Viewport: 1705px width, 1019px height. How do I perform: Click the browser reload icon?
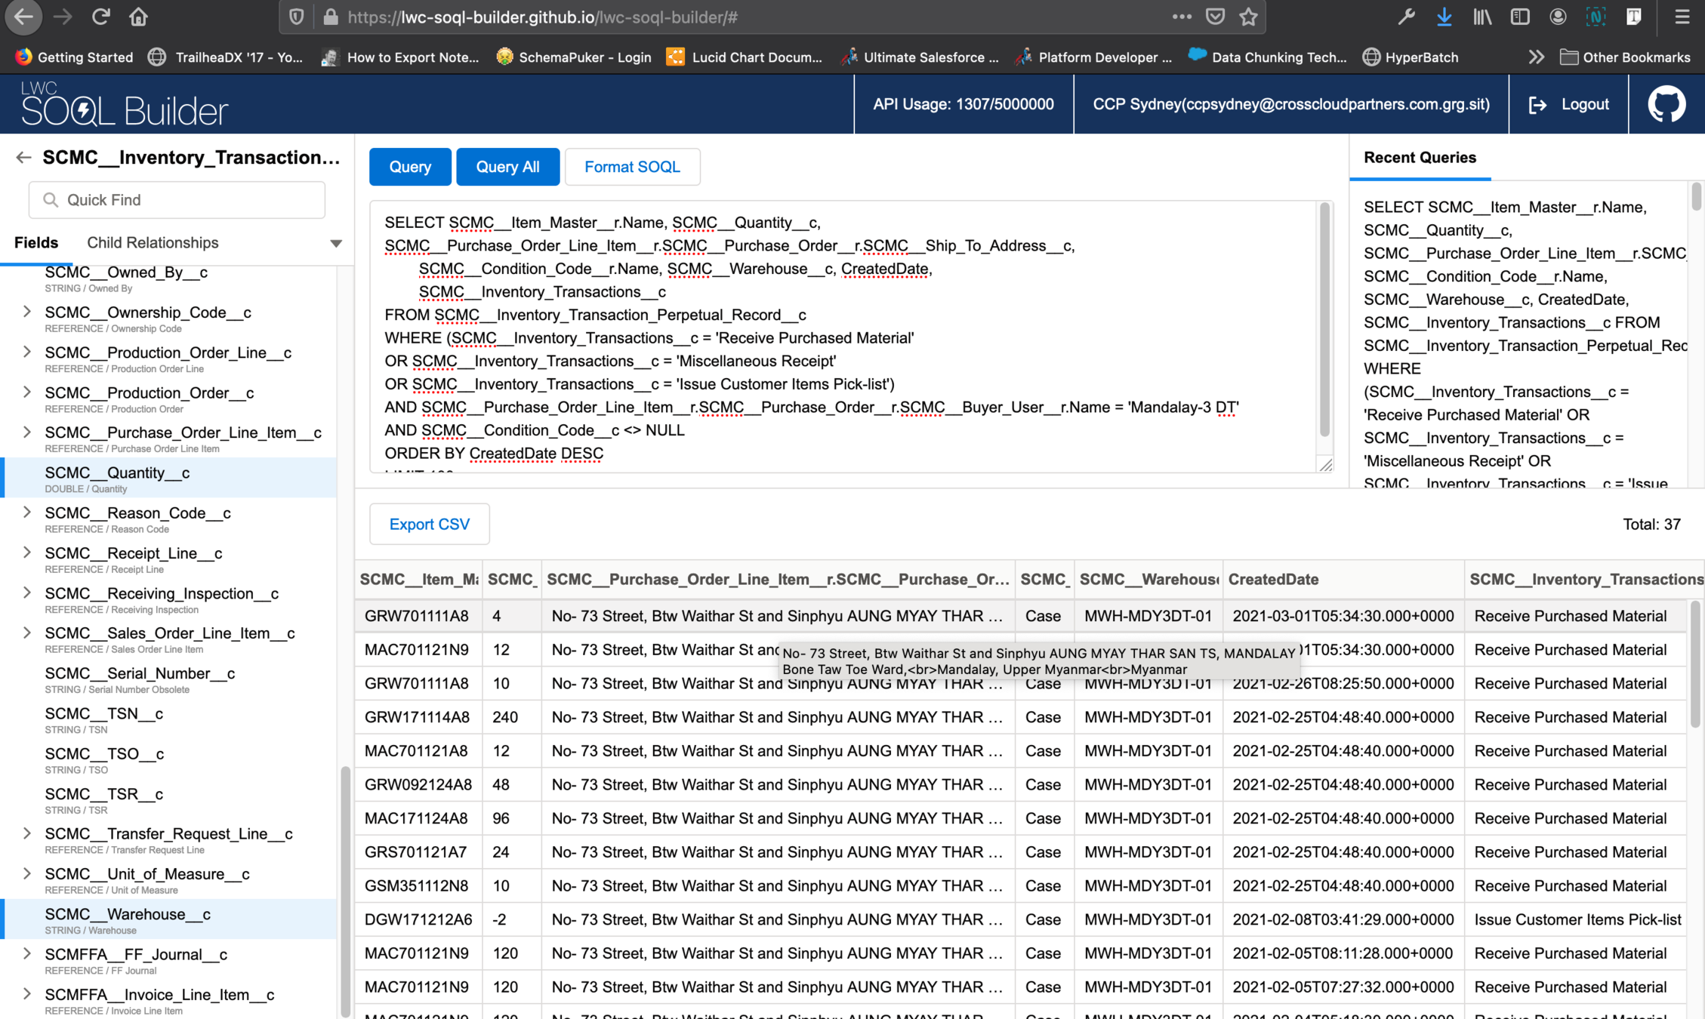pyautogui.click(x=100, y=17)
